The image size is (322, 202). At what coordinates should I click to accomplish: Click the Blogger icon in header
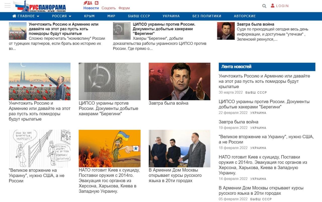click(97, 3)
